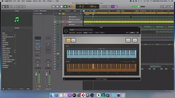Open the Note Pads button at top right
The height and width of the screenshot is (98, 175).
pos(165,7)
